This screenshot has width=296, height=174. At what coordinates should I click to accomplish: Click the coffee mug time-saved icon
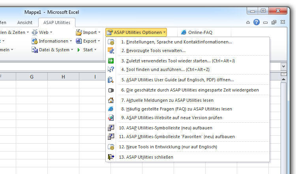point(111,90)
